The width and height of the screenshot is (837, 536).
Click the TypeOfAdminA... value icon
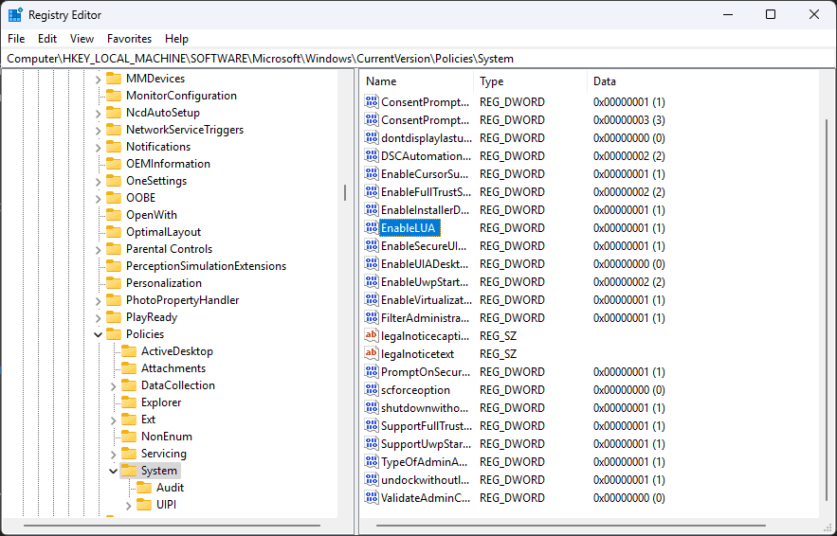371,462
